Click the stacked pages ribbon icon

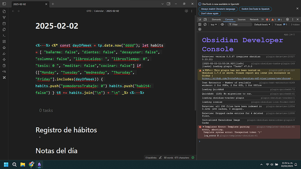point(4,30)
